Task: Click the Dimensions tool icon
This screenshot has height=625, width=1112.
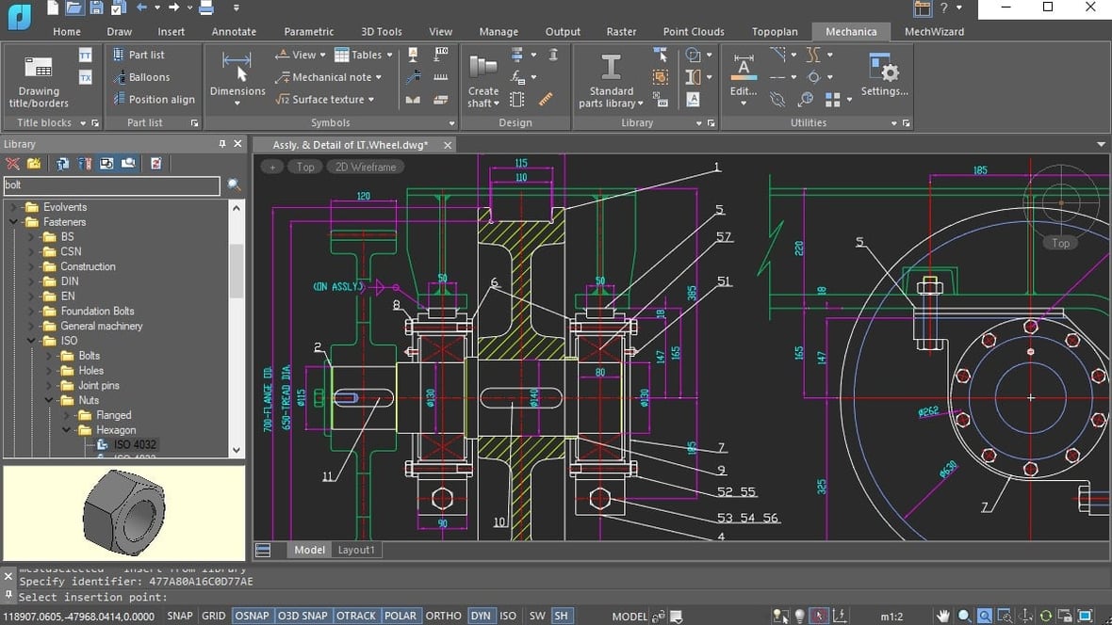Action: pos(237,67)
